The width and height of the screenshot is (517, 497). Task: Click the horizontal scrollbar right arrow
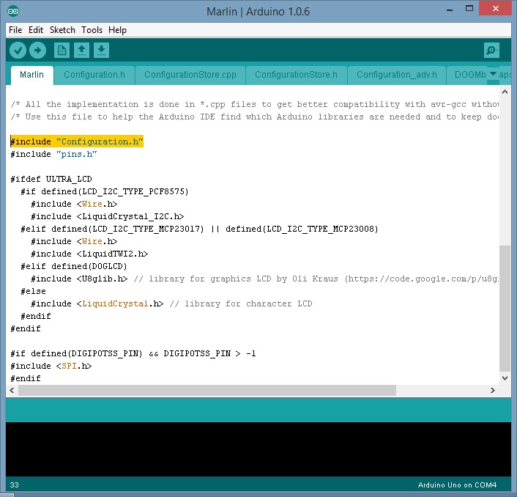(x=493, y=391)
